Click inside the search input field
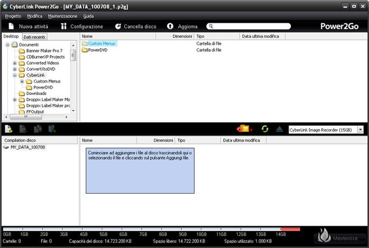The height and width of the screenshot is (248, 369). click(x=249, y=27)
